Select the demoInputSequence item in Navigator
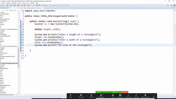This screenshot has height=99, width=176. pos(5,86)
